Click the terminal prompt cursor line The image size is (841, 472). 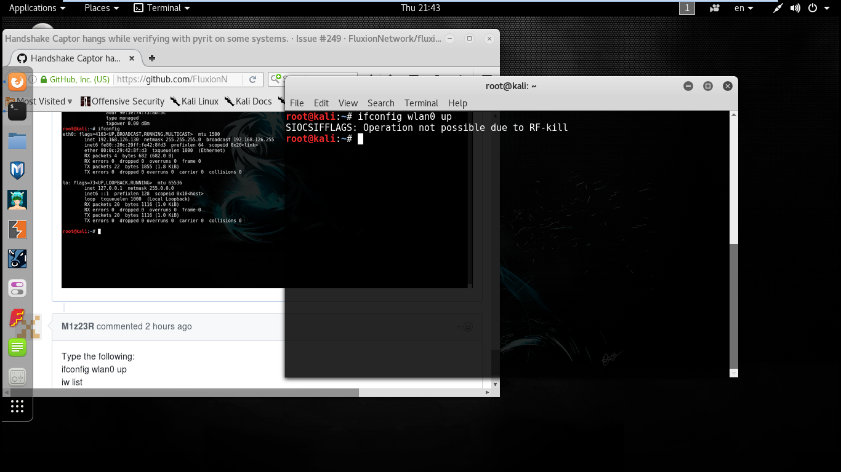coord(325,139)
